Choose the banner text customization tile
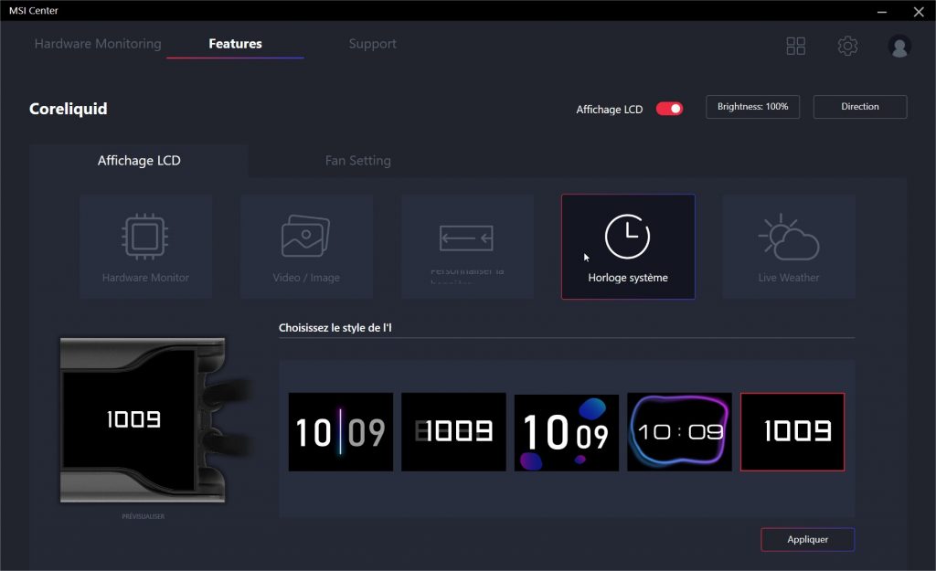Viewport: 936px width, 571px height. [467, 247]
